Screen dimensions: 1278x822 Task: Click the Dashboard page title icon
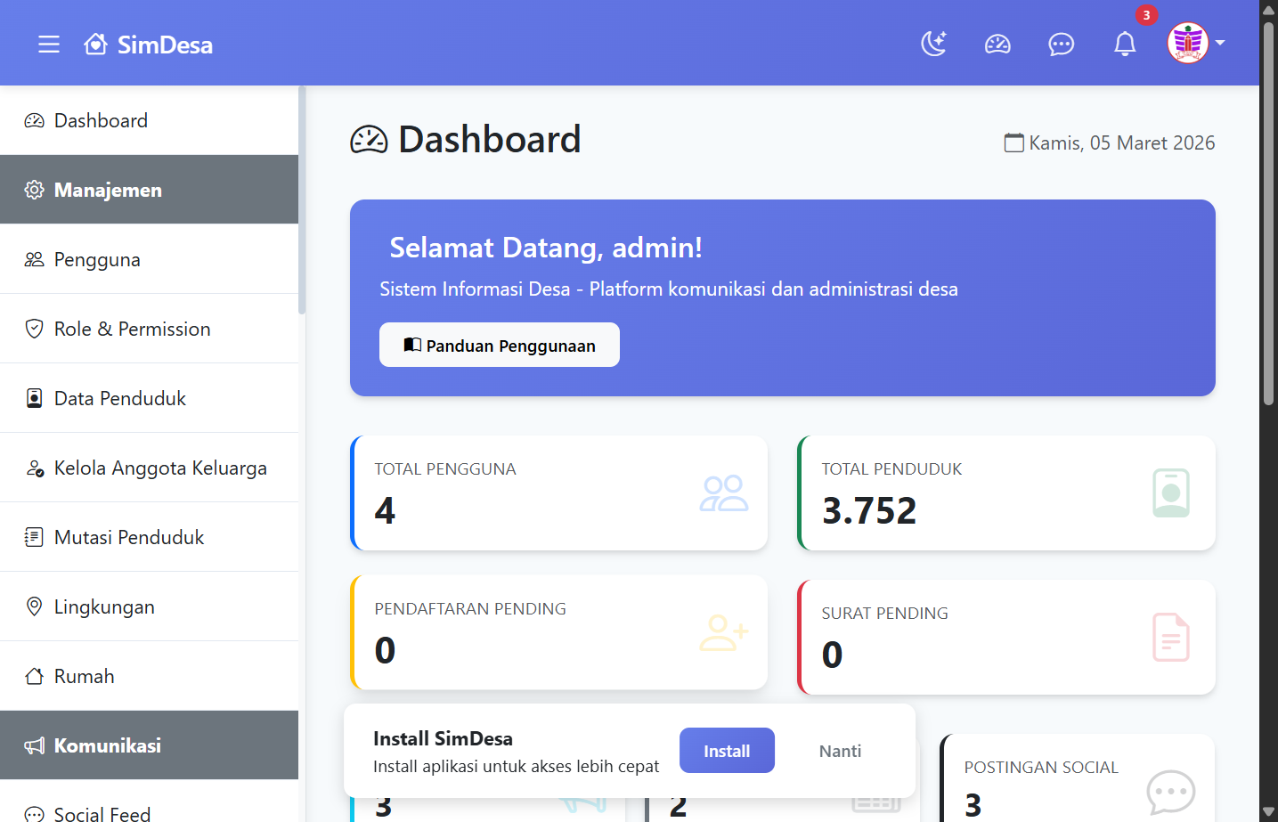[x=369, y=140]
